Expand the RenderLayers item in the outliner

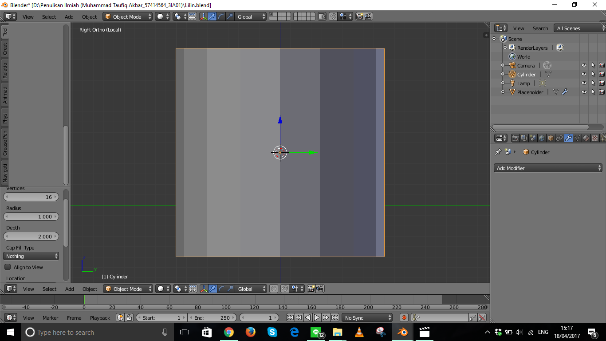(x=505, y=48)
